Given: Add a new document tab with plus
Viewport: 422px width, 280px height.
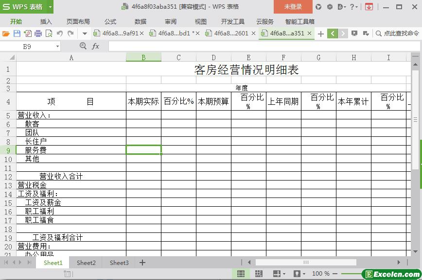Looking at the screenshot, I should click(320, 34).
